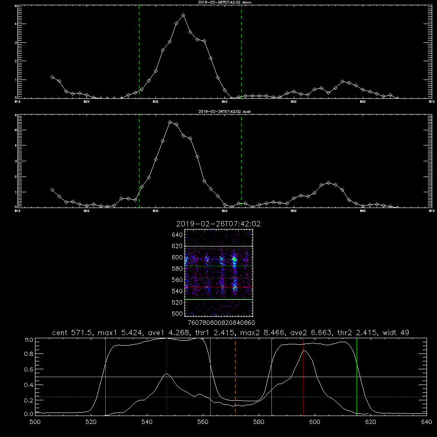The height and width of the screenshot is (437, 437).
Task: Click the x-axis label '560' on bottom plot
Action: (x=203, y=422)
